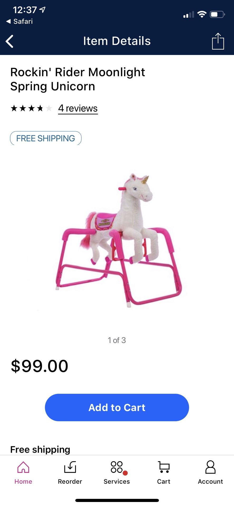Tap the FREE SHIPPING badge
This screenshot has width=234, height=507.
46,138
